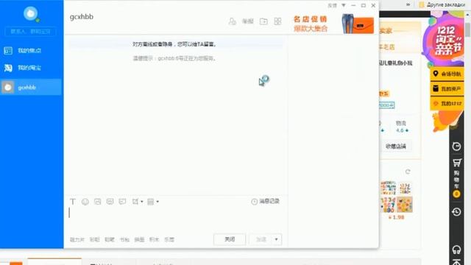Click the fifth word in bottom plugin row

(x=139, y=239)
